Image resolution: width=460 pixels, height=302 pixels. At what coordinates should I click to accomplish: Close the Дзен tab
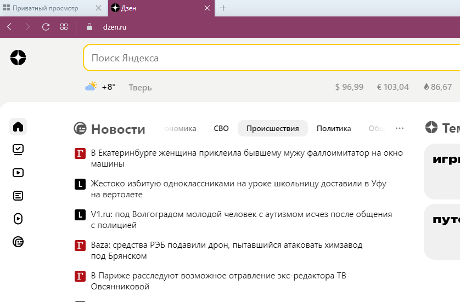pos(207,8)
